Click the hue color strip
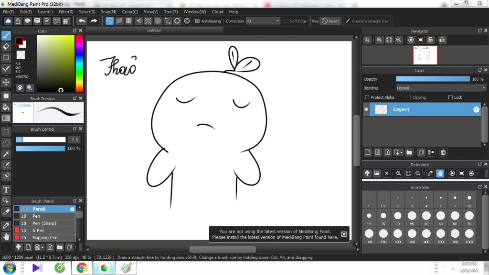This screenshot has height=275, width=489. 80,63
